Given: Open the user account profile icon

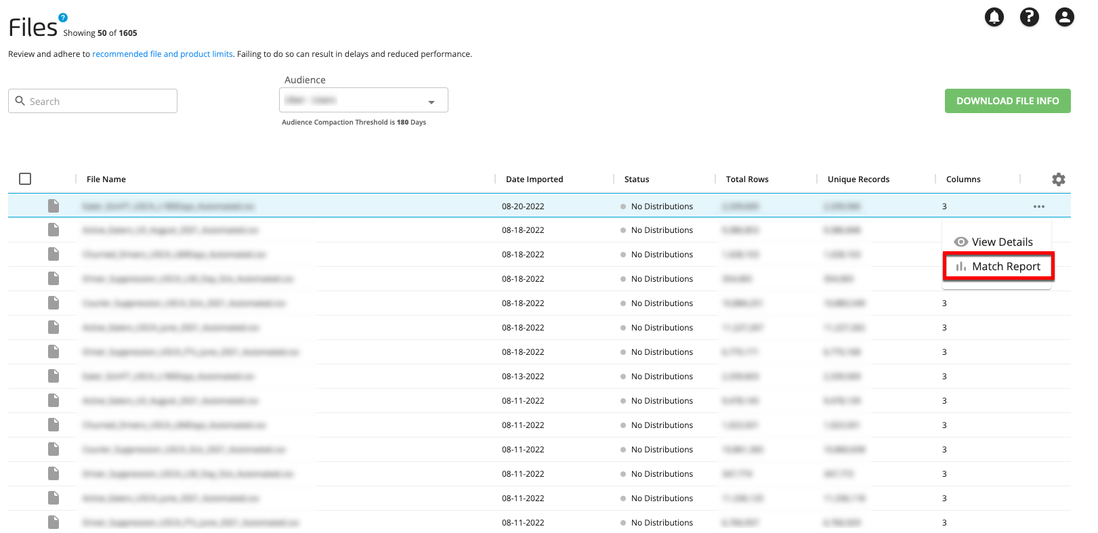Looking at the screenshot, I should (x=1064, y=17).
